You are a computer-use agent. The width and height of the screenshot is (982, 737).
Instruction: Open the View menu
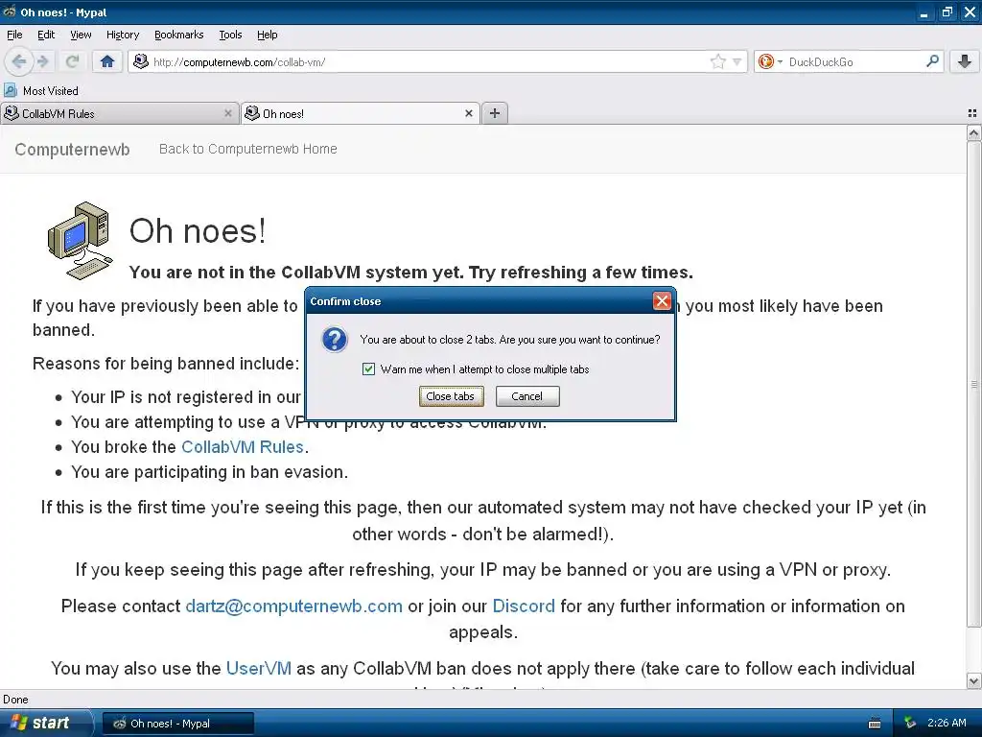[x=81, y=35]
